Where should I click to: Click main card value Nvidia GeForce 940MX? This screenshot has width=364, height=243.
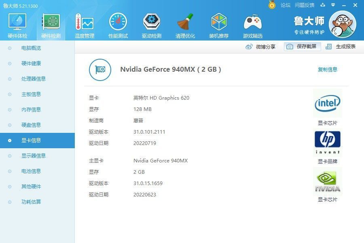[x=161, y=161]
